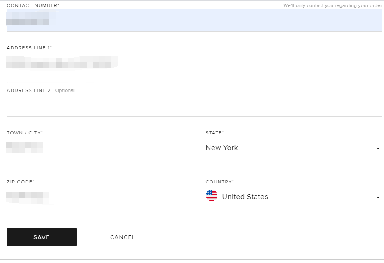Click the ADDRESS LINE 1 label
384x263 pixels.
(x=29, y=48)
